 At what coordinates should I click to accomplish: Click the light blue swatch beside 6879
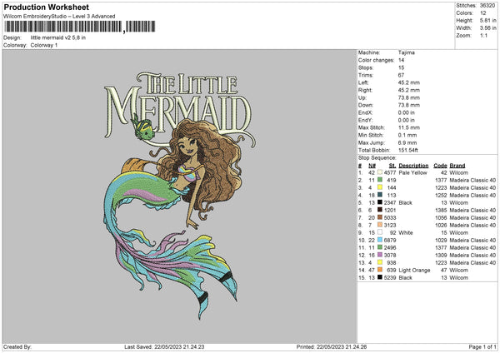pos(380,240)
